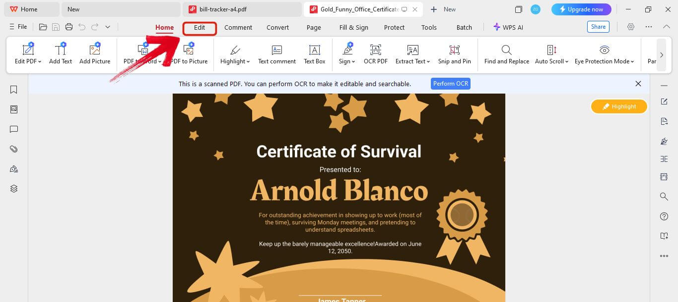Click the Save icon in quick toolbar
This screenshot has height=302, width=678.
pyautogui.click(x=56, y=27)
